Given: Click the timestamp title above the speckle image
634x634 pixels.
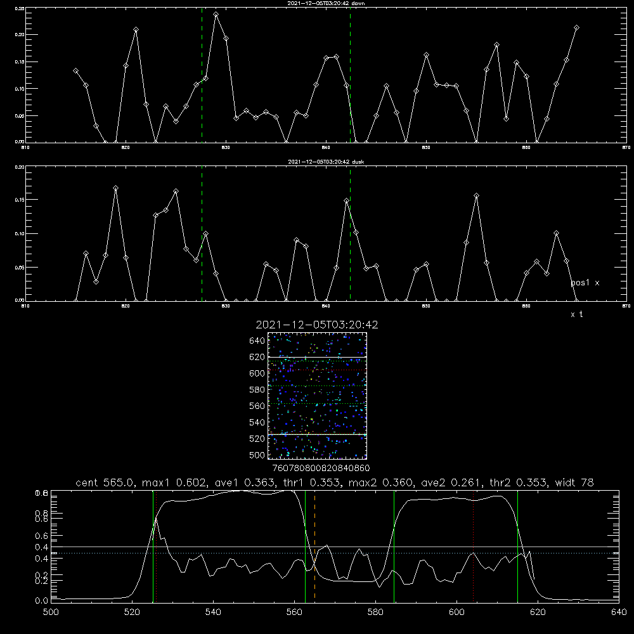Looking at the screenshot, I should pos(317,325).
